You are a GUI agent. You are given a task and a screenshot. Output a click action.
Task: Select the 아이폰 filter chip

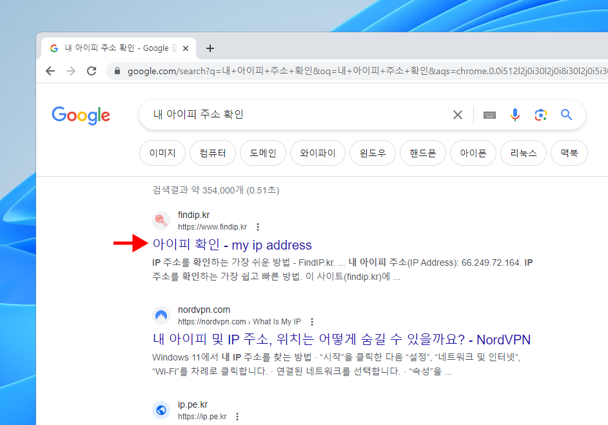(x=473, y=153)
